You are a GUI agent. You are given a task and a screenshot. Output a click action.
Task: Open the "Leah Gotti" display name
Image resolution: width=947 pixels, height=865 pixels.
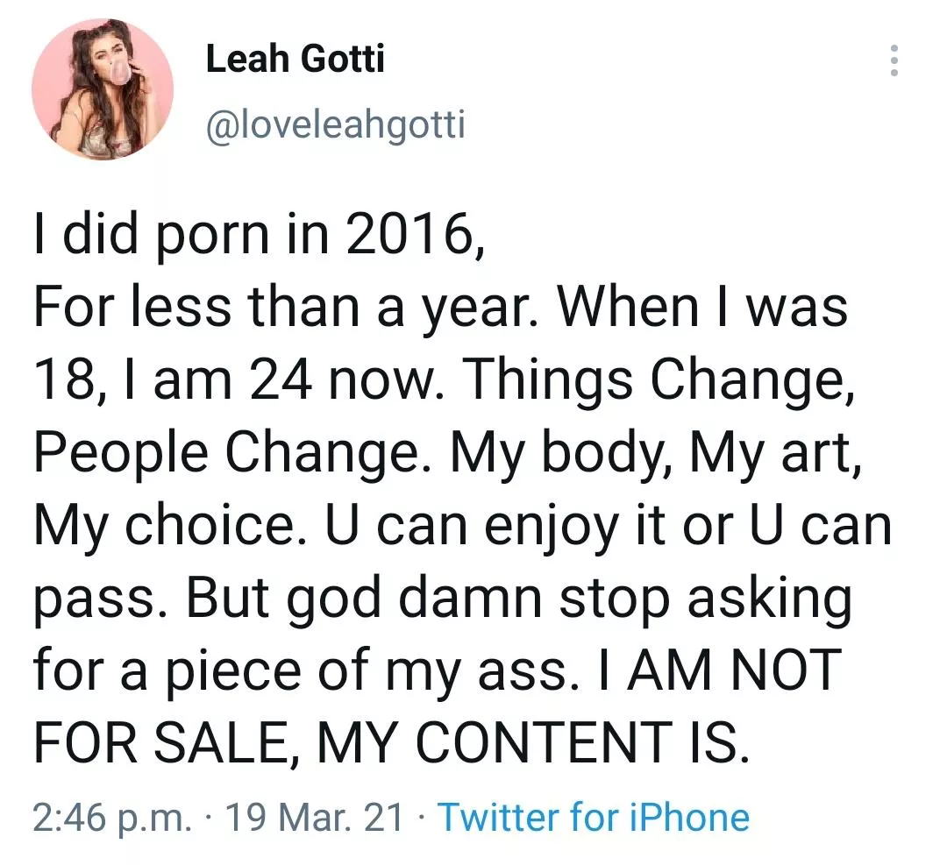295,60
